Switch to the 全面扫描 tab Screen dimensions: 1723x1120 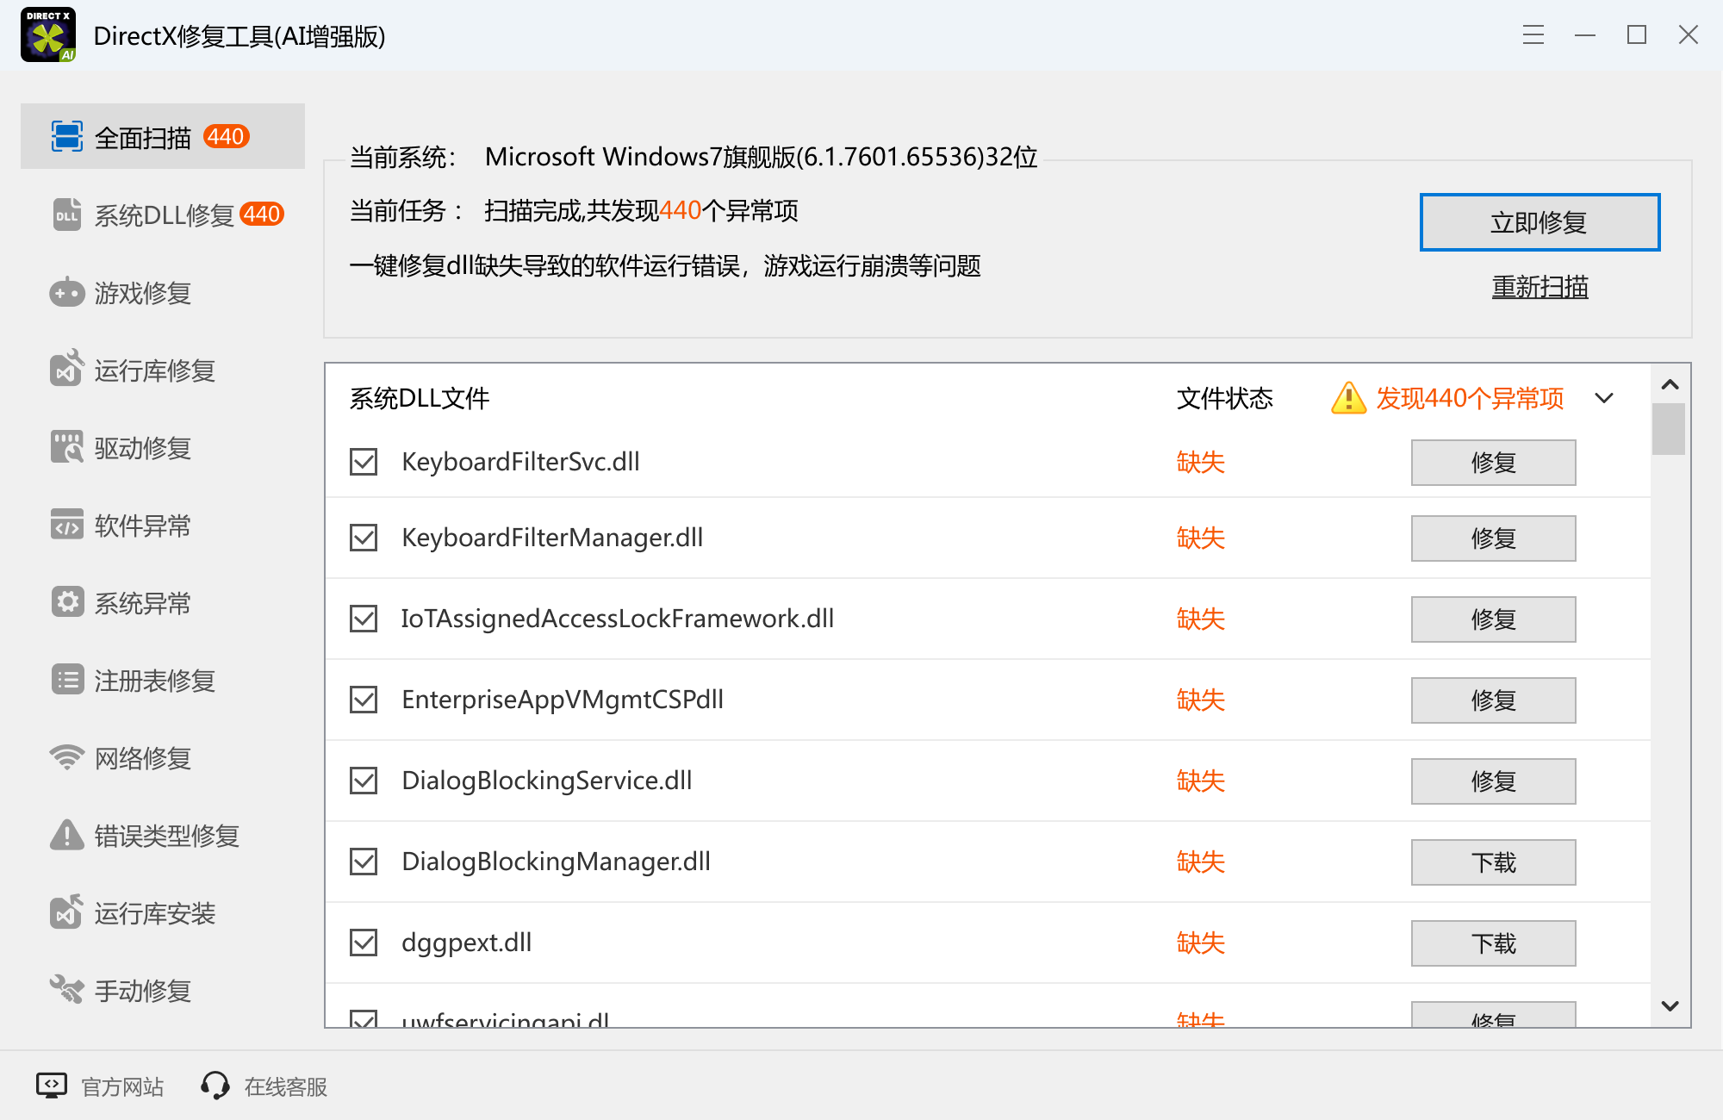[x=142, y=136]
